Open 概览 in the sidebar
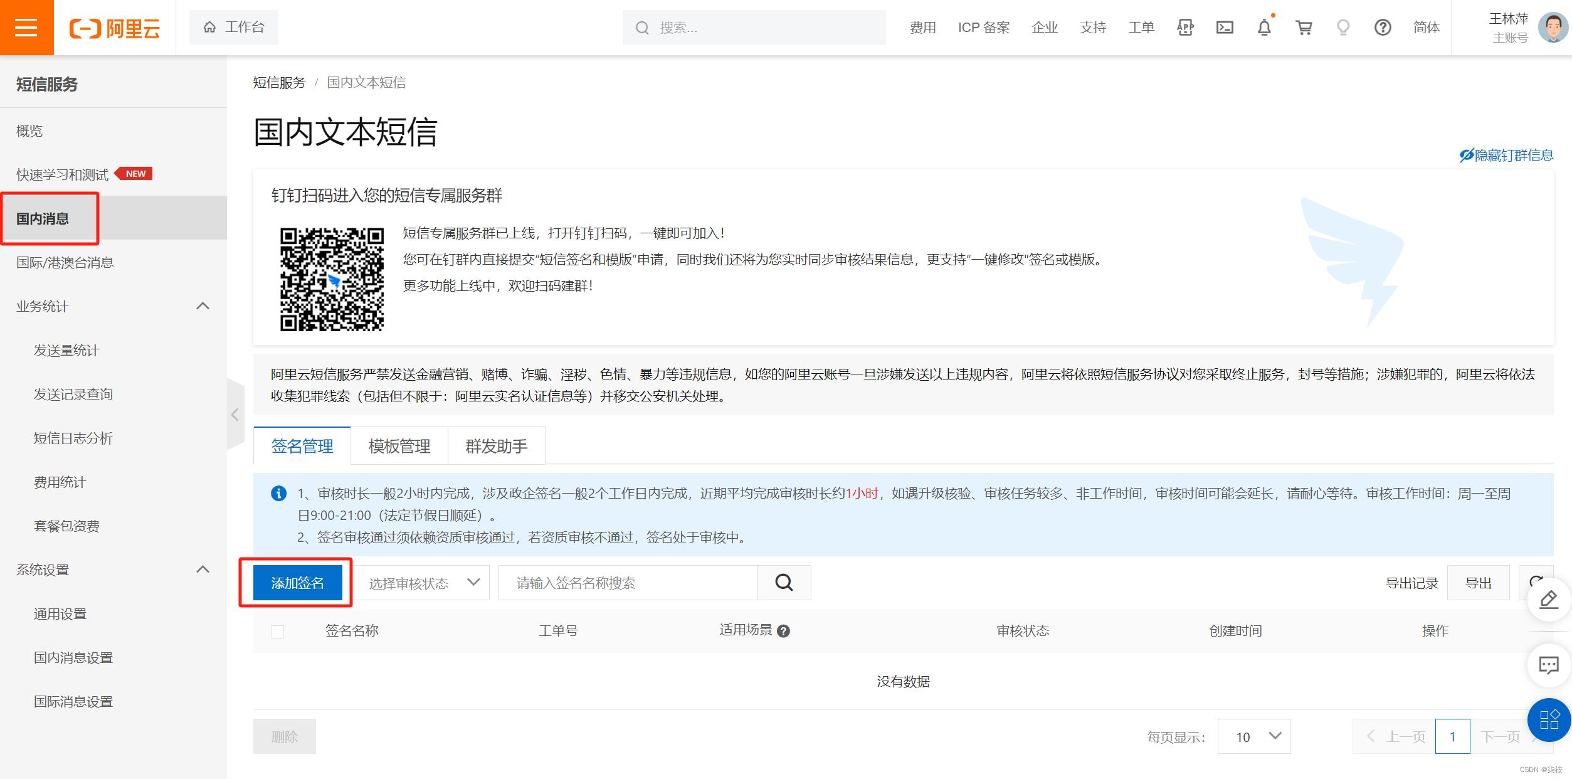Screen dimensions: 1572x779 coord(29,131)
